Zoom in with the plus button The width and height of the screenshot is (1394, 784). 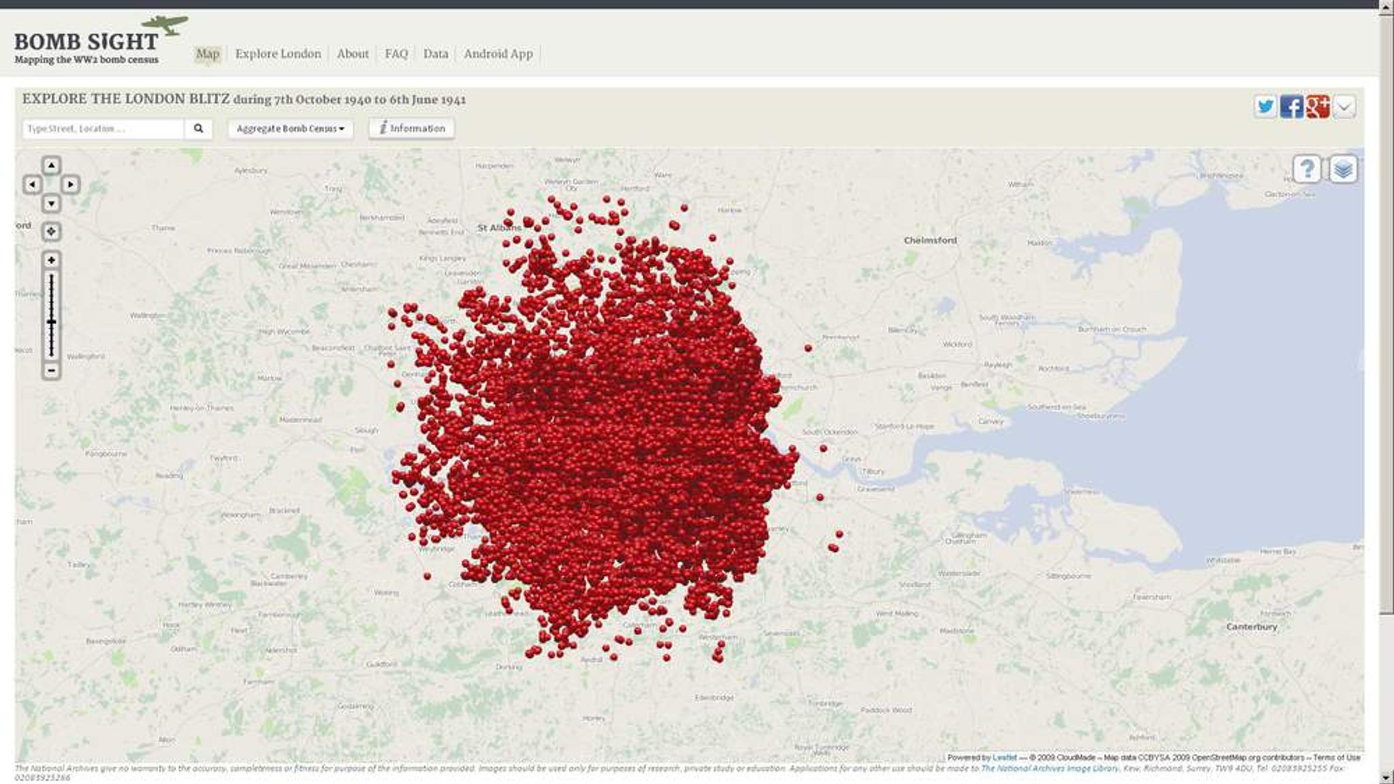tap(51, 260)
